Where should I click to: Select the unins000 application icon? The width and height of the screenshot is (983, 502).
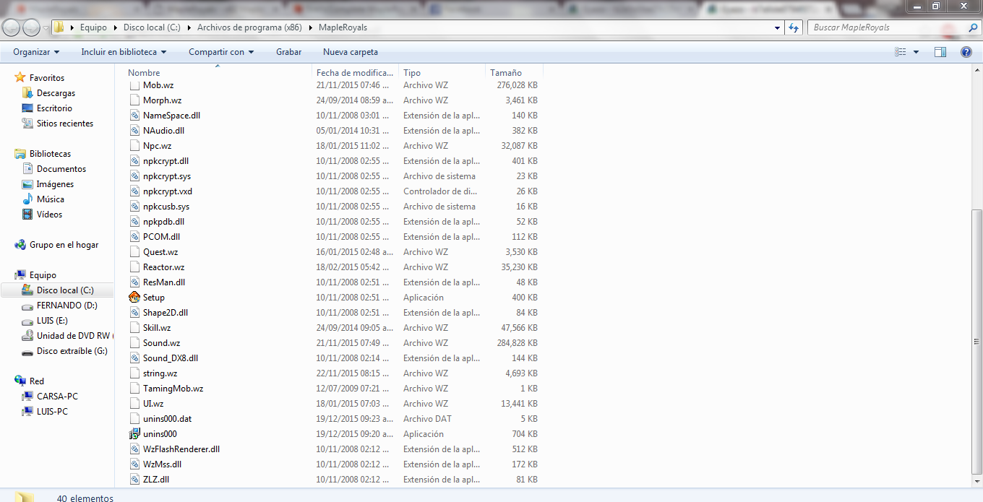pyautogui.click(x=134, y=434)
